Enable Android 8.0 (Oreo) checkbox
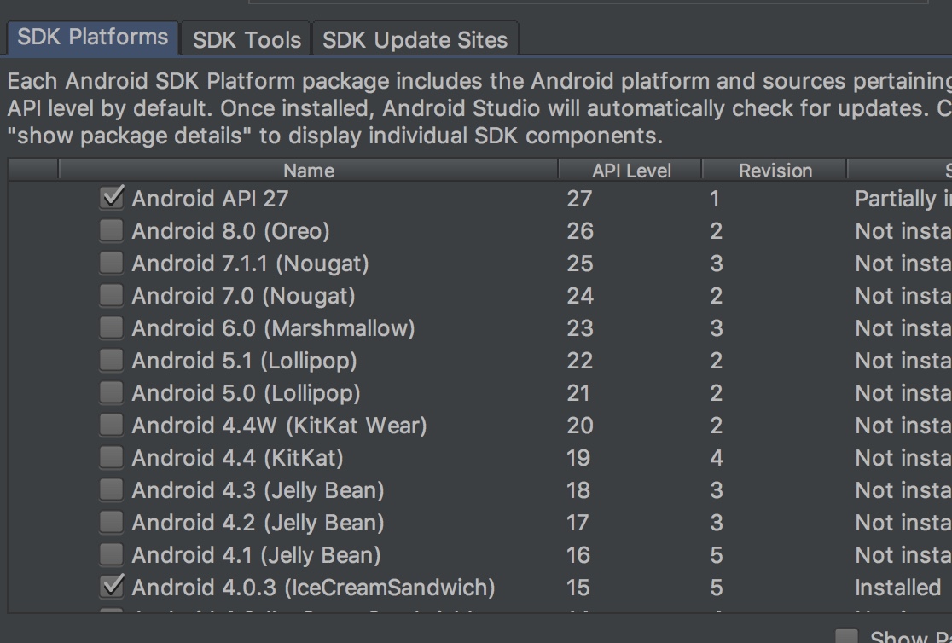Screen dimensions: 952x643 pyautogui.click(x=111, y=231)
